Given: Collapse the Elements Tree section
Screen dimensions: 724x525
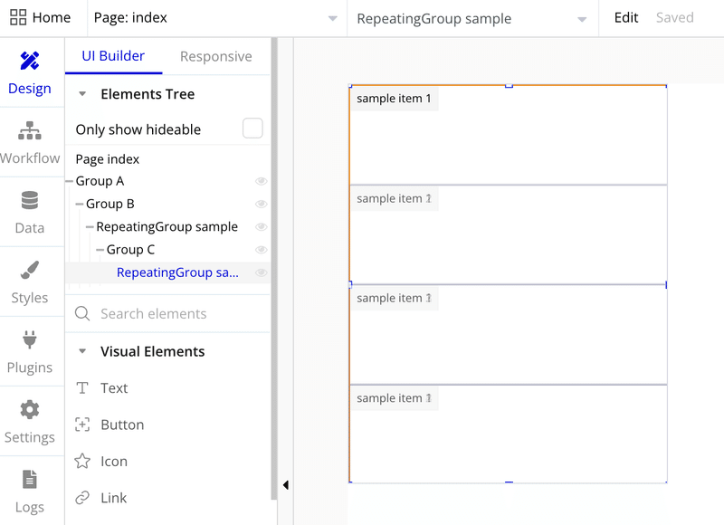Looking at the screenshot, I should (x=82, y=94).
